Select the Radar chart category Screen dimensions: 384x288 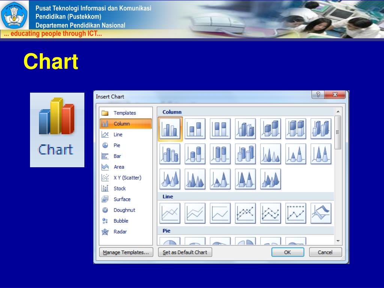pos(126,231)
